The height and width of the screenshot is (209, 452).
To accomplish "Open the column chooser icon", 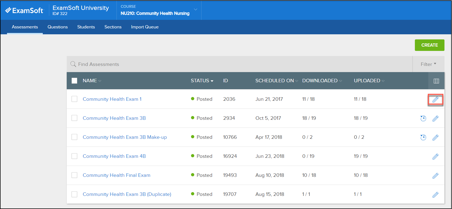I will (436, 81).
